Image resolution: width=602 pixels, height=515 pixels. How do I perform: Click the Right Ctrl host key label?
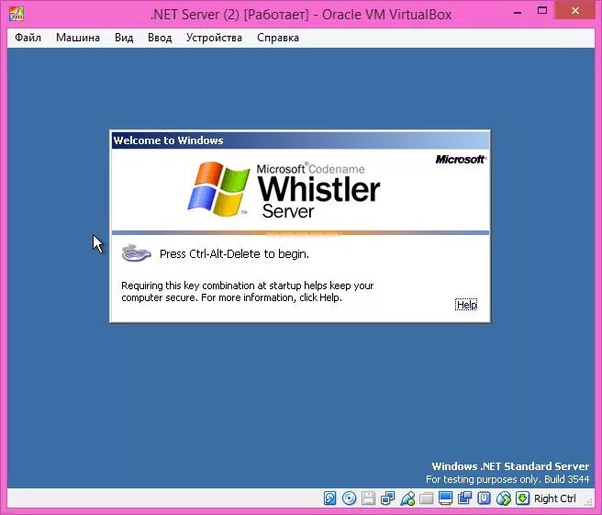[x=555, y=498]
